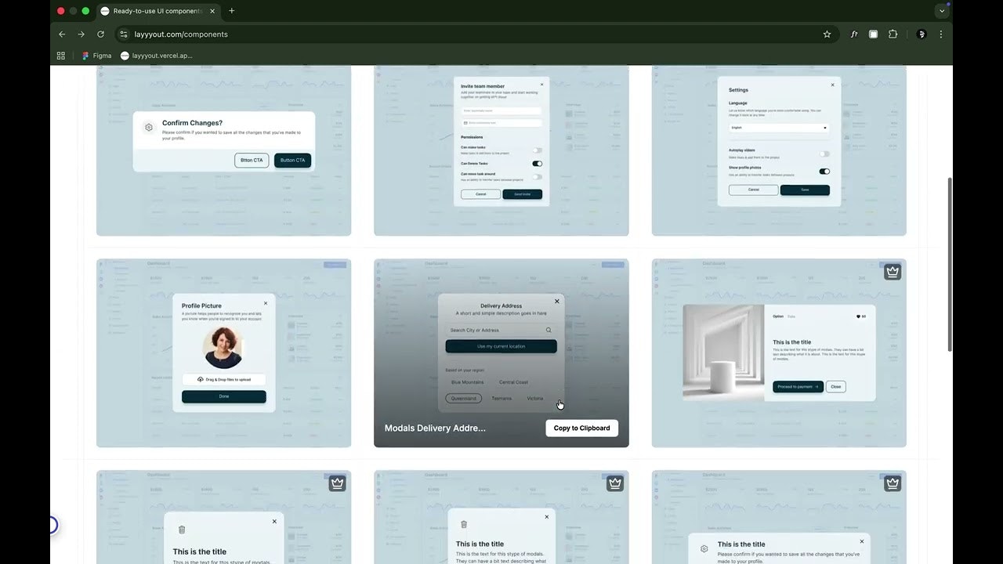Screen dimensions: 1003x564
Task: Click Close button in image modal preview
Action: [x=836, y=386]
